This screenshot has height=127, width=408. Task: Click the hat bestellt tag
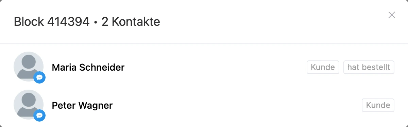(x=369, y=67)
